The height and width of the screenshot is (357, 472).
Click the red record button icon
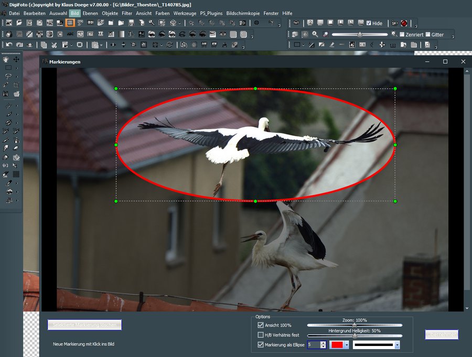coord(404,23)
